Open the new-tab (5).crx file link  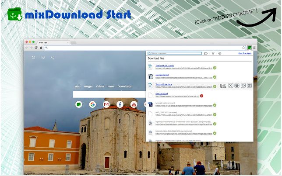click(x=162, y=93)
